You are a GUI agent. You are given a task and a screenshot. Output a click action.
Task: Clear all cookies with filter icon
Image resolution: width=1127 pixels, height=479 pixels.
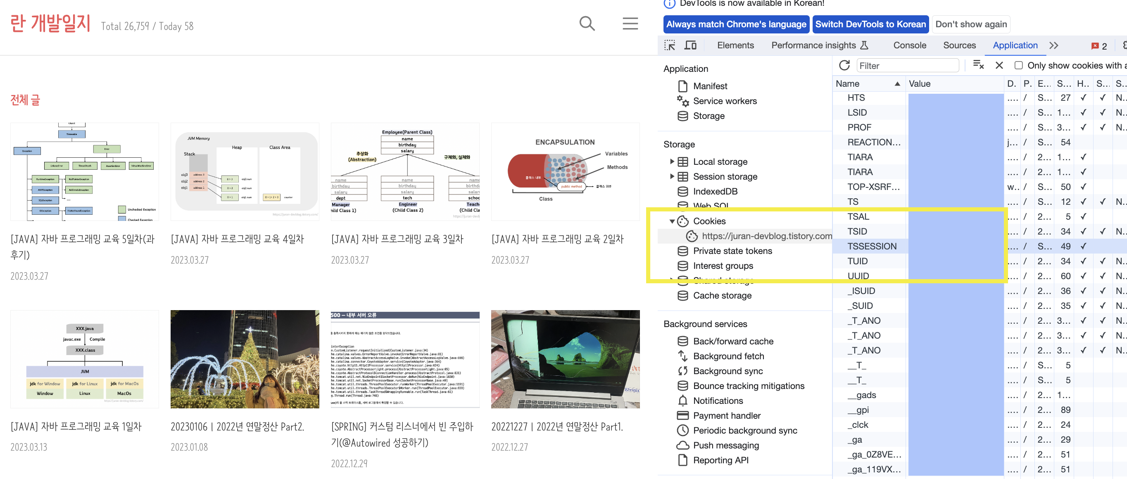click(x=978, y=66)
